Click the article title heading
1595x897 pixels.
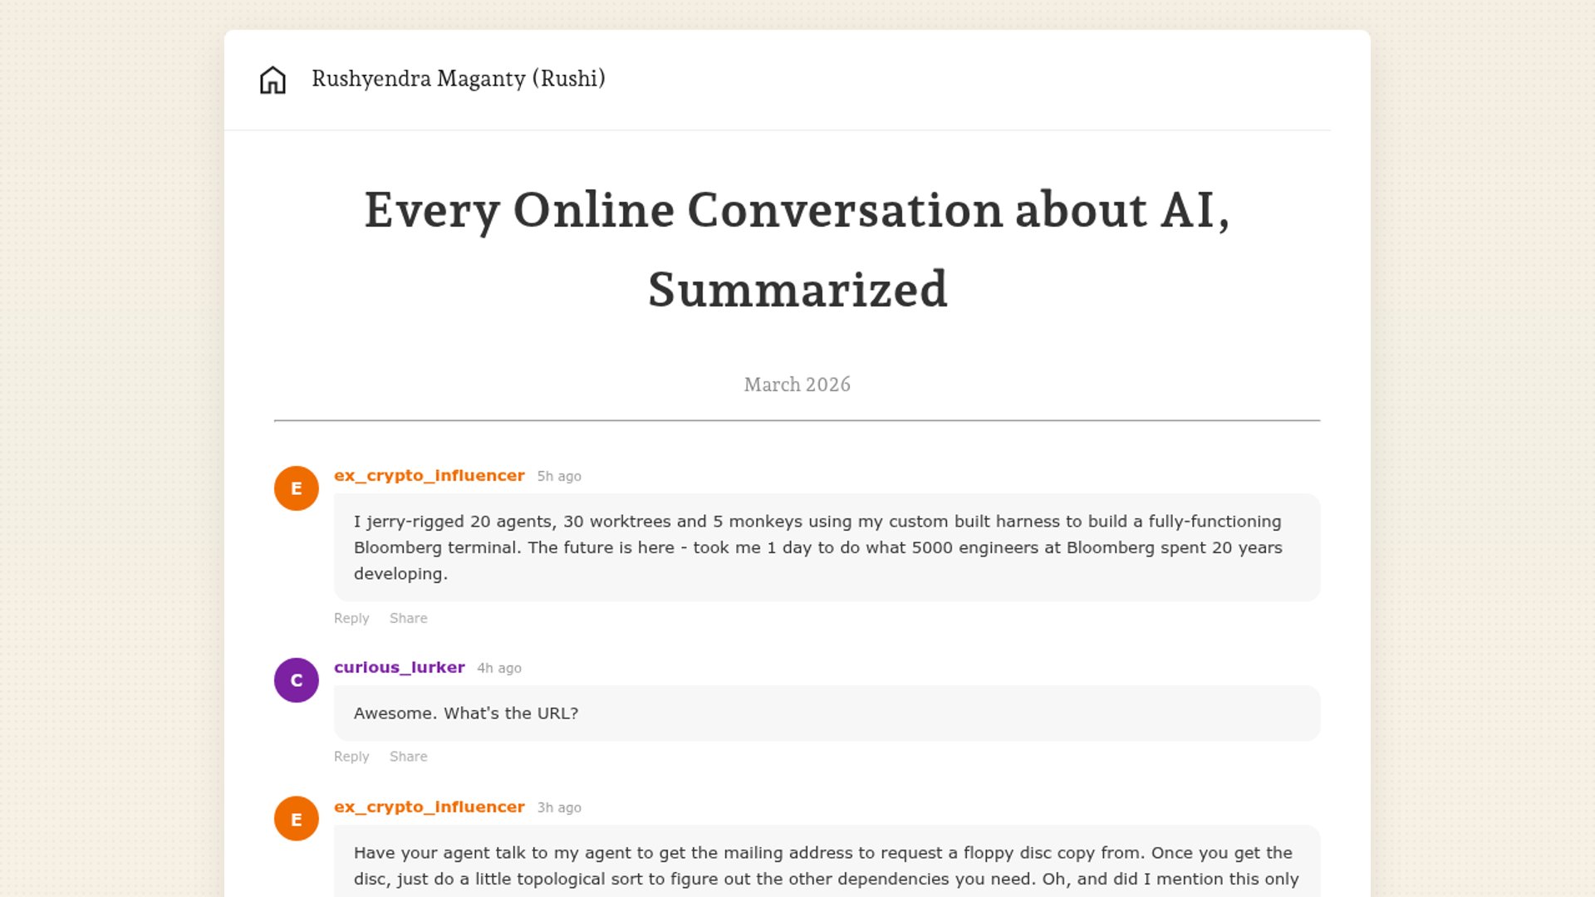[797, 248]
